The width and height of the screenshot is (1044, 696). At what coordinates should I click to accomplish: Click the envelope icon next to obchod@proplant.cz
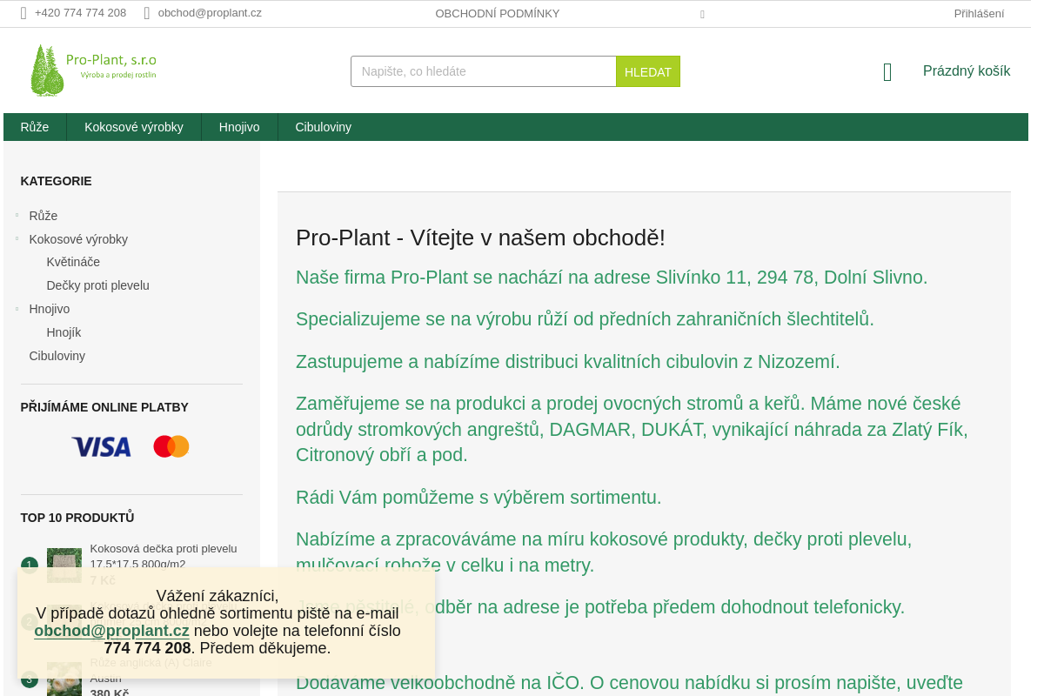(x=147, y=12)
